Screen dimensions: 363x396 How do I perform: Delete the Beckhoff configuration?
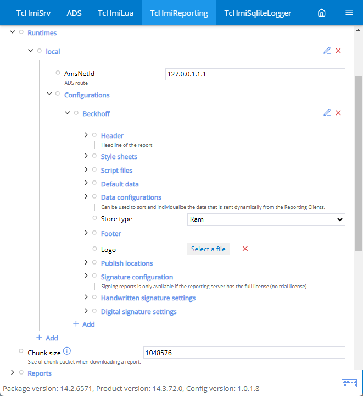point(338,113)
